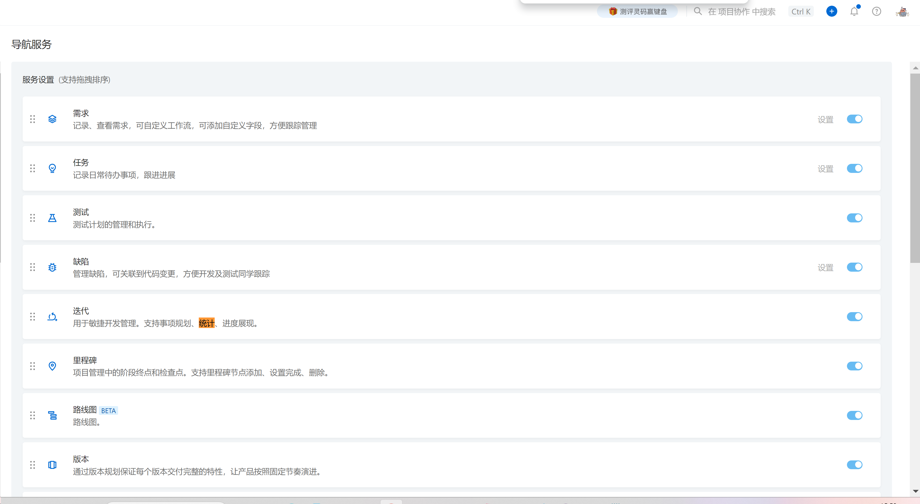The width and height of the screenshot is (920, 504).
Task: Click the vertical scrollbar thumb
Action: click(915, 168)
